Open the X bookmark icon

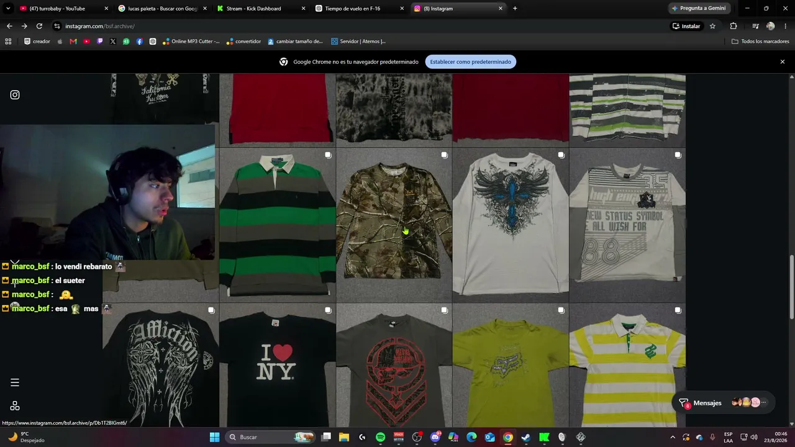tap(113, 42)
